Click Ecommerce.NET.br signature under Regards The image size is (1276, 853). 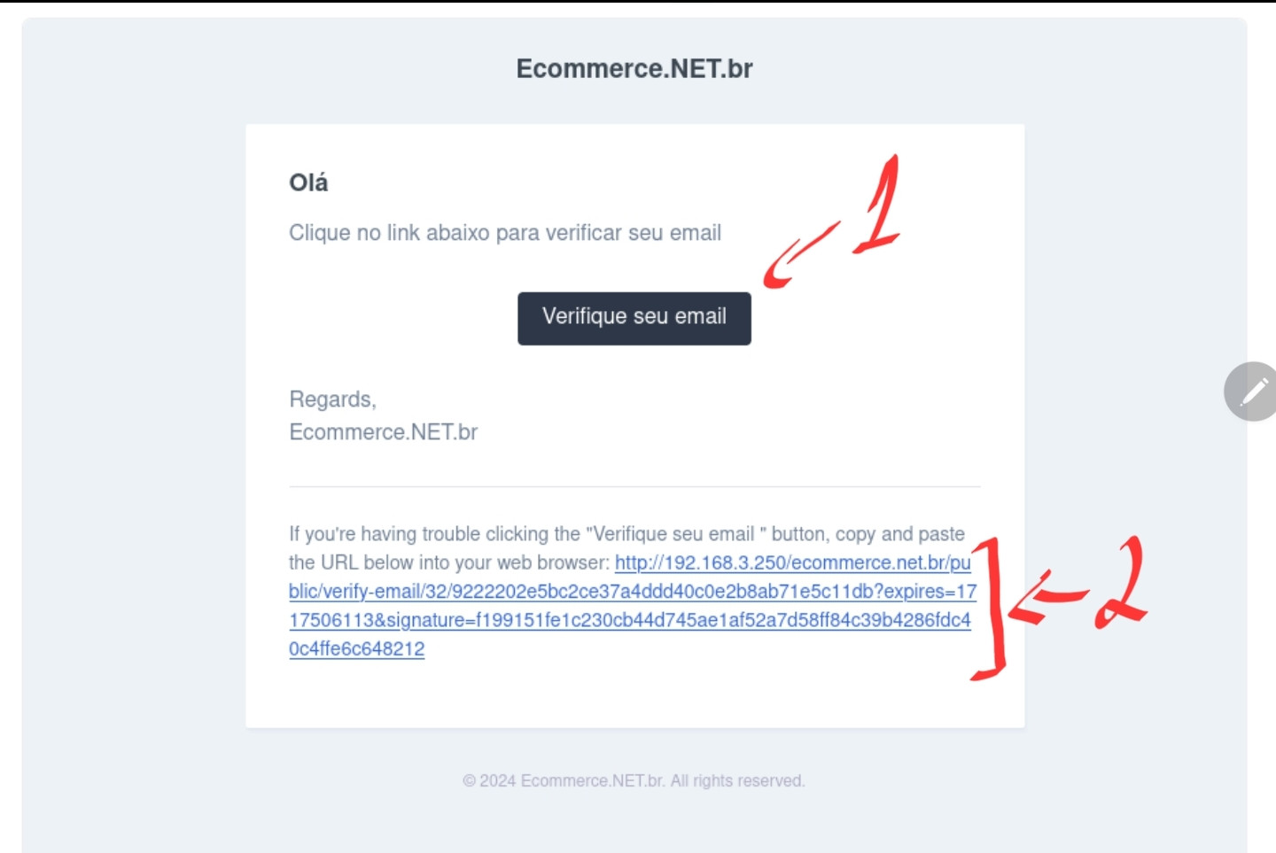click(x=383, y=432)
